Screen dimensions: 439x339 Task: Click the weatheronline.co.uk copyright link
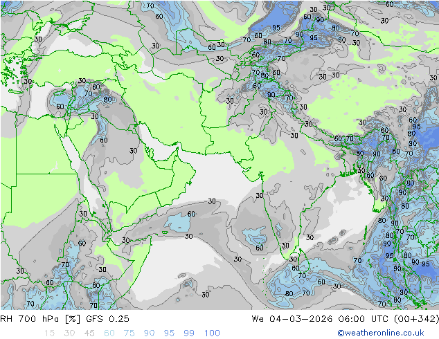[381, 333]
